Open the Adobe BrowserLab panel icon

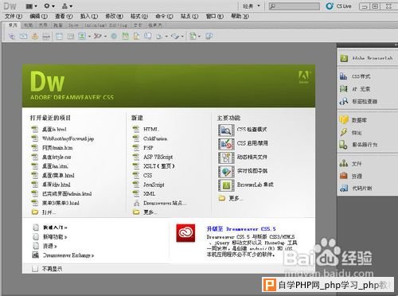(344, 58)
